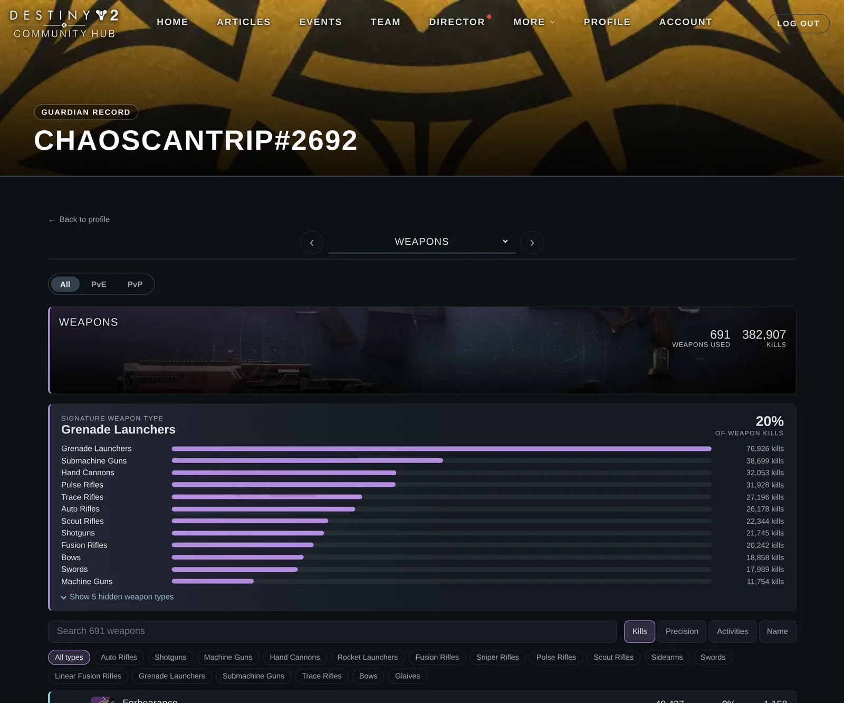Viewport: 844px width, 703px height.
Task: Filter by Sidearms chip
Action: (x=667, y=657)
